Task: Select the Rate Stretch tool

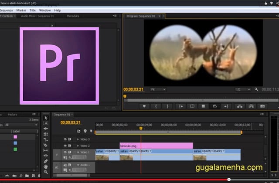Action: click(46, 139)
